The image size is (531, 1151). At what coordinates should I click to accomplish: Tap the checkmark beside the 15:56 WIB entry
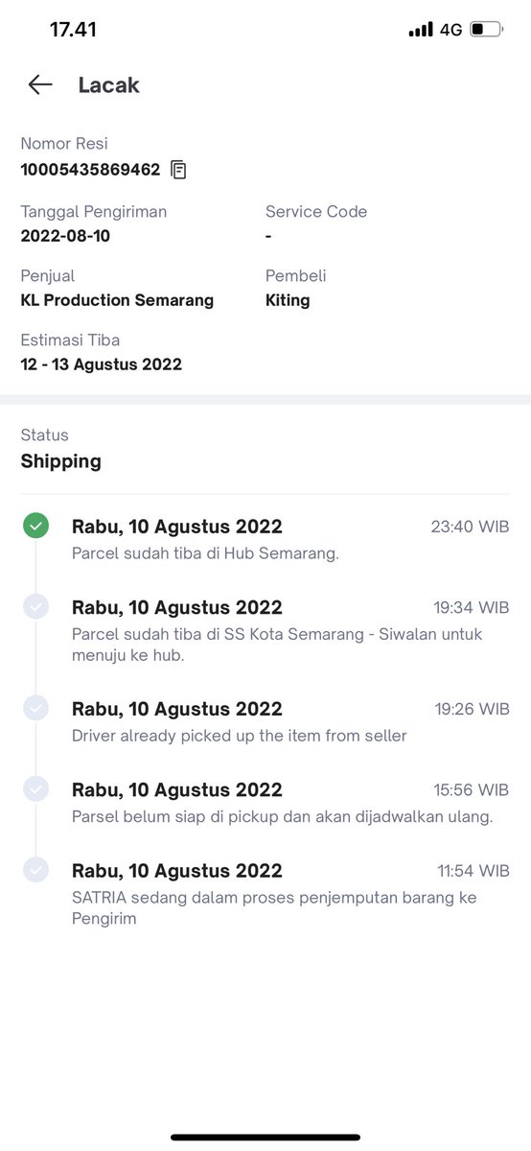35,788
